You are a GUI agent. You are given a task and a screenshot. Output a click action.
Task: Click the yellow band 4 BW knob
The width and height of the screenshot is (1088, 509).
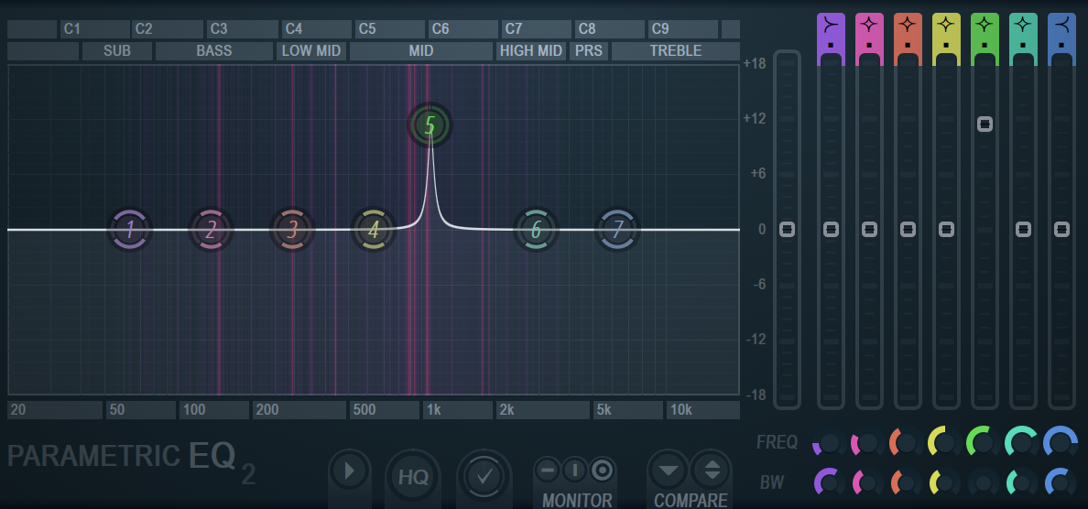click(944, 482)
